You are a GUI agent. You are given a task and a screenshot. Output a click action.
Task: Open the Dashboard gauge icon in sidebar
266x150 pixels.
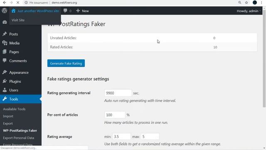click(5, 22)
